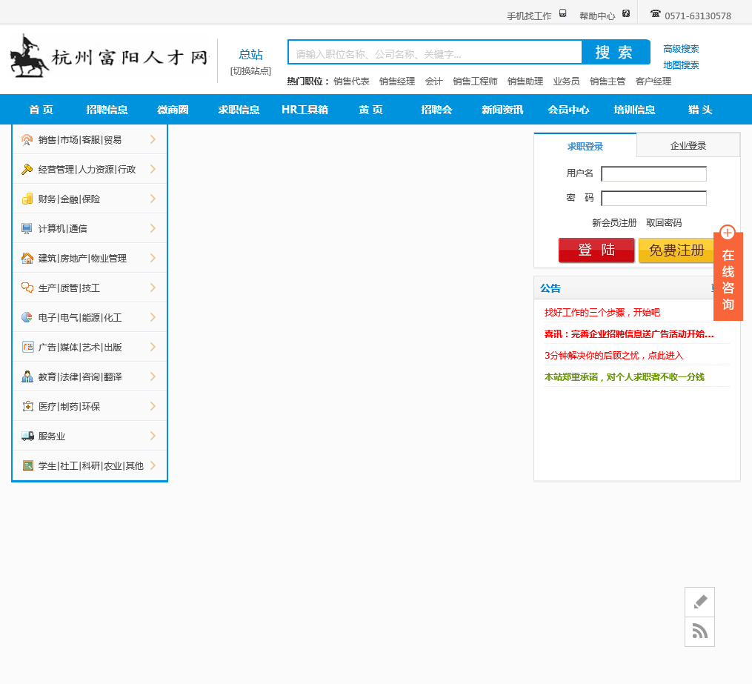Open 招聘信息 in the navigation bar
The width and height of the screenshot is (752, 684).
click(x=107, y=110)
